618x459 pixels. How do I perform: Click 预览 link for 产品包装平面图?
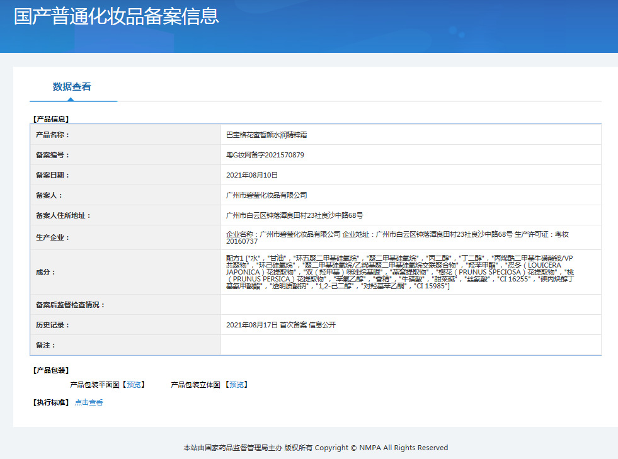[134, 385]
